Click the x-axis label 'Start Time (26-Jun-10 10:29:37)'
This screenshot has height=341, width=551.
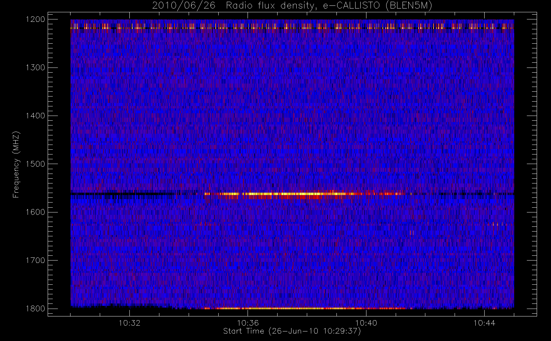pos(292,331)
